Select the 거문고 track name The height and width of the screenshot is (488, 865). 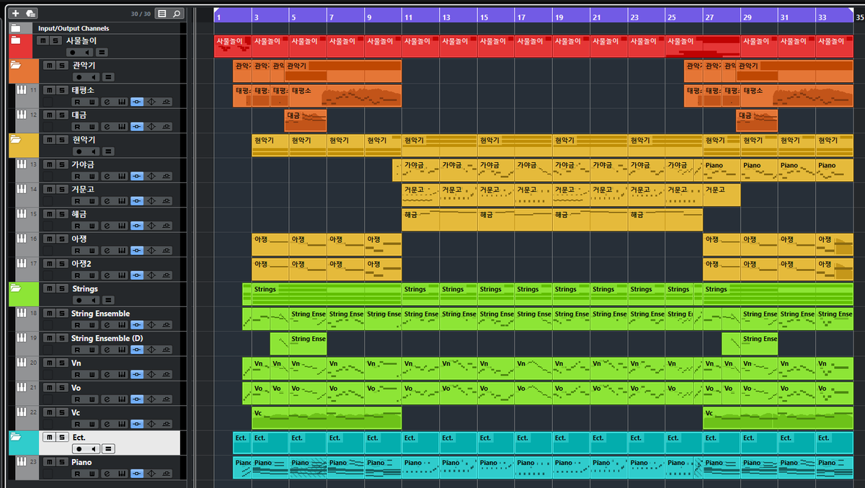pos(82,189)
